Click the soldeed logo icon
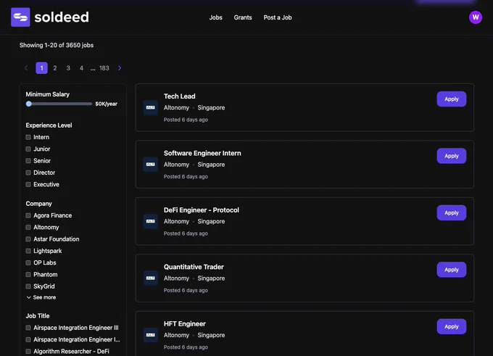The width and height of the screenshot is (493, 356). (x=20, y=17)
